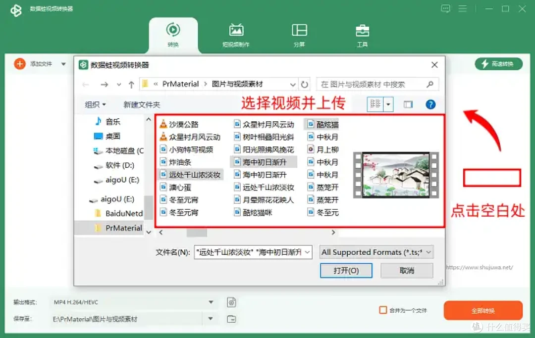Open the 组织 menu
The height and width of the screenshot is (338, 535).
pos(95,104)
